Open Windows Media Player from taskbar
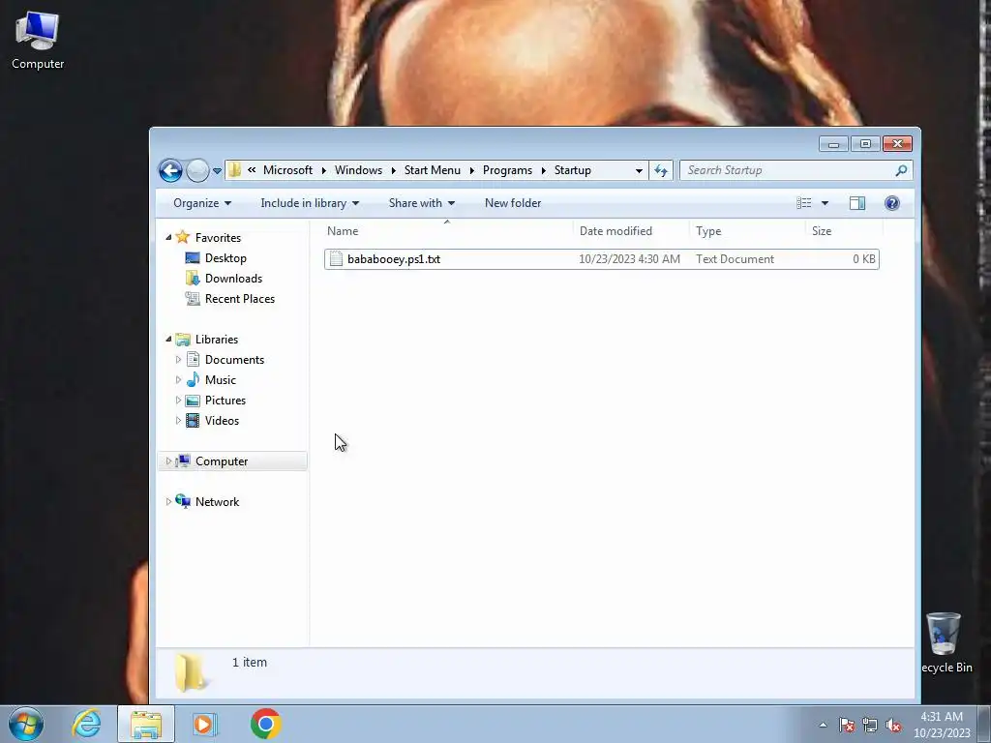The image size is (991, 743). click(205, 724)
